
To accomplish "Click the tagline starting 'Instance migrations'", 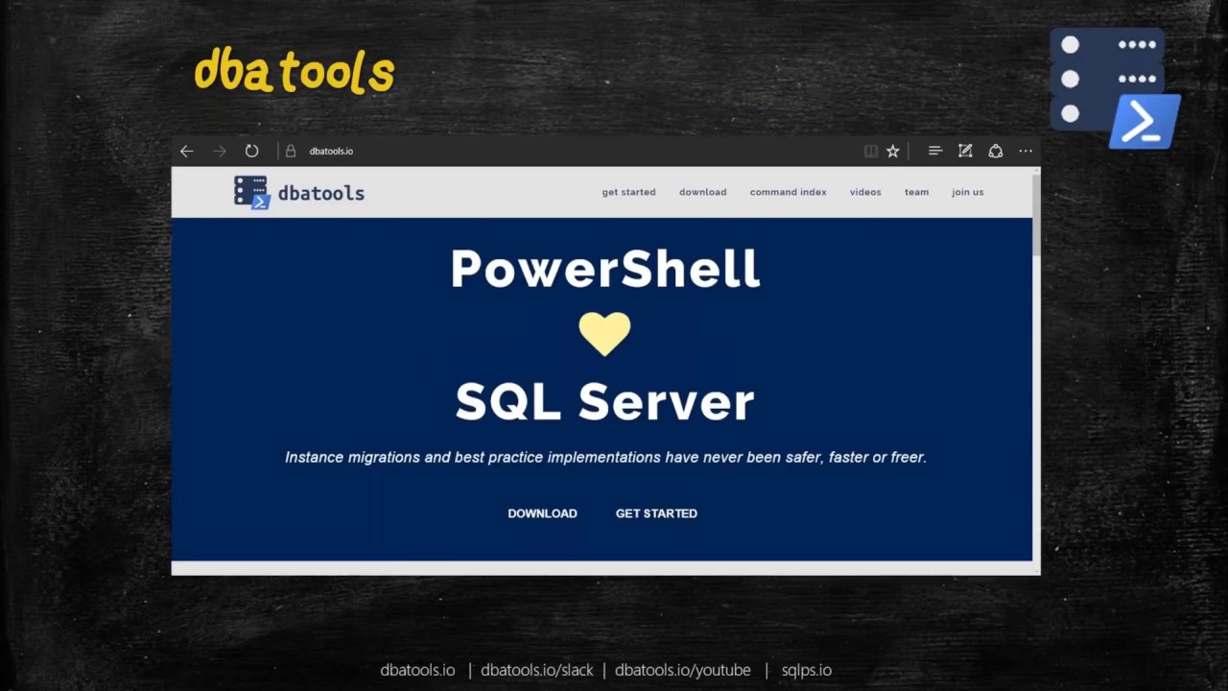I will [x=605, y=458].
